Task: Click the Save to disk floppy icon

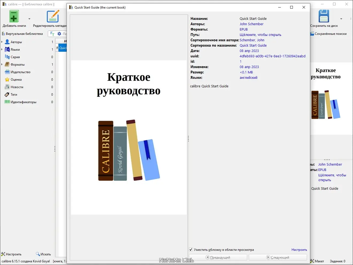Action: click(x=324, y=17)
